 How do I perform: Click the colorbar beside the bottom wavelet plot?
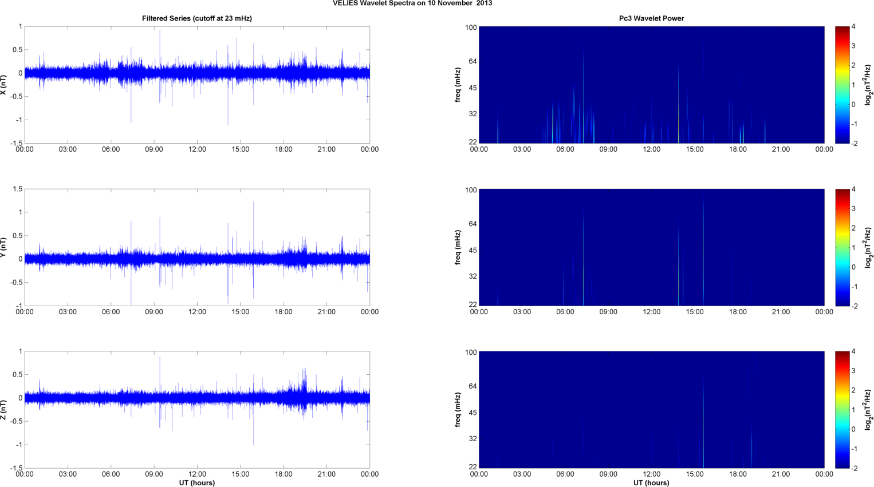pos(842,410)
